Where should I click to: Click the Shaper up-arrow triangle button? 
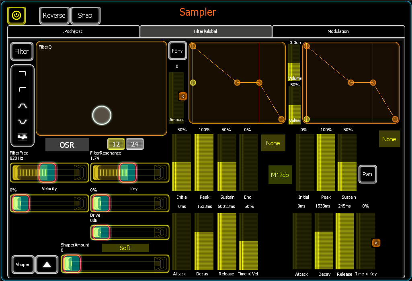47,265
